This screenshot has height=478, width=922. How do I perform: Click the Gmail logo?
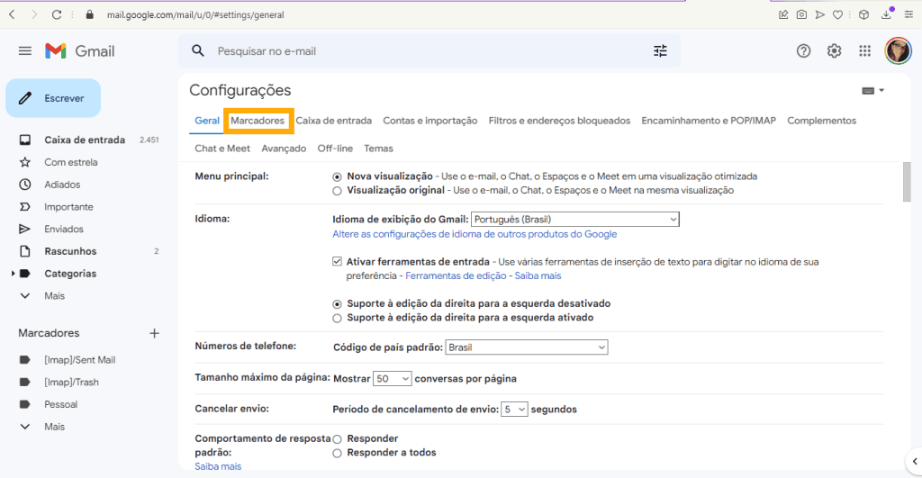tap(80, 51)
